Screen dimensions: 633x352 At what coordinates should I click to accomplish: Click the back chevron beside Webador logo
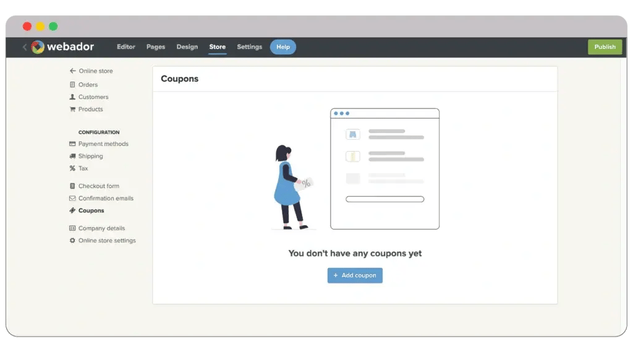coord(25,47)
